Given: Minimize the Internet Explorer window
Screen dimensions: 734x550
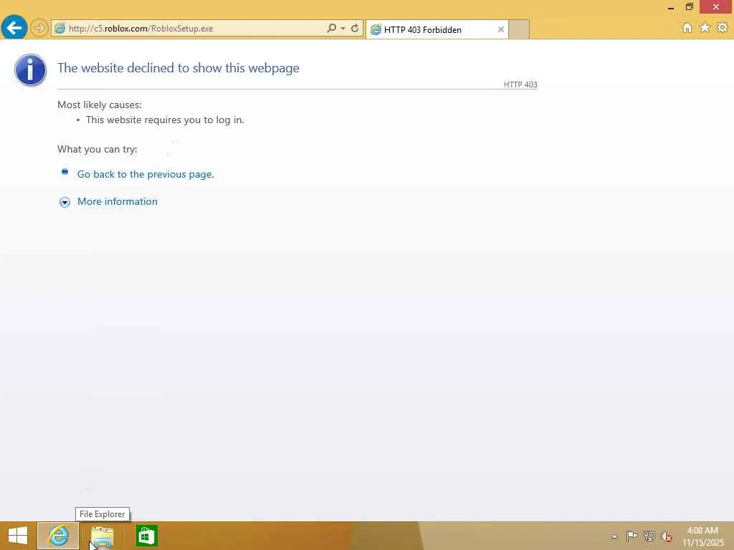Looking at the screenshot, I should point(671,7).
